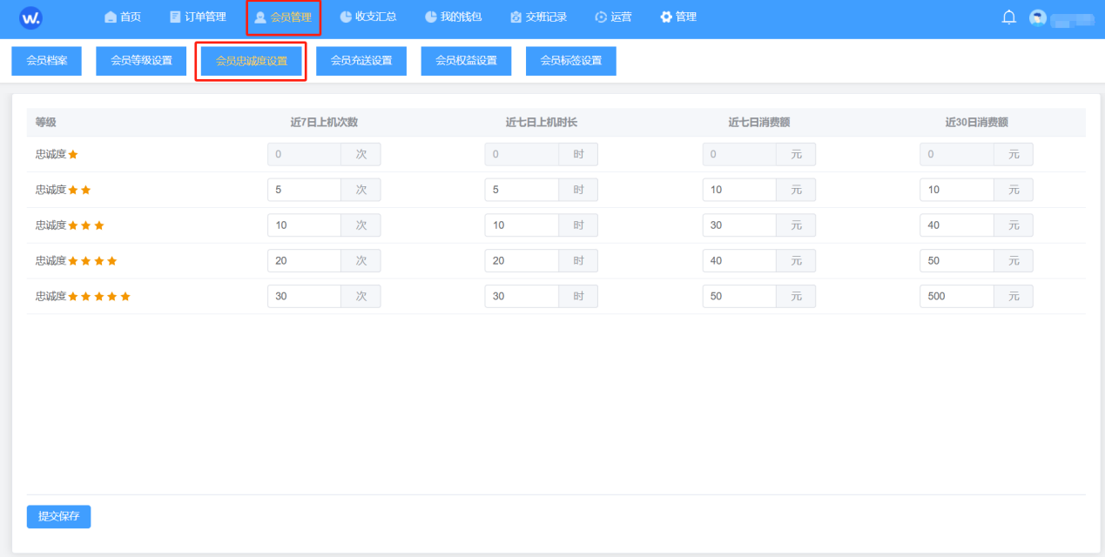Click the 近7日上机次数 column header
1105x557 pixels.
[x=324, y=123]
